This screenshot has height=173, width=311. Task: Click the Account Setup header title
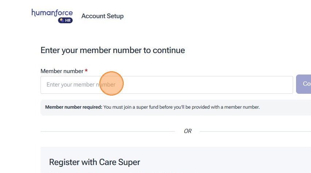click(x=102, y=16)
